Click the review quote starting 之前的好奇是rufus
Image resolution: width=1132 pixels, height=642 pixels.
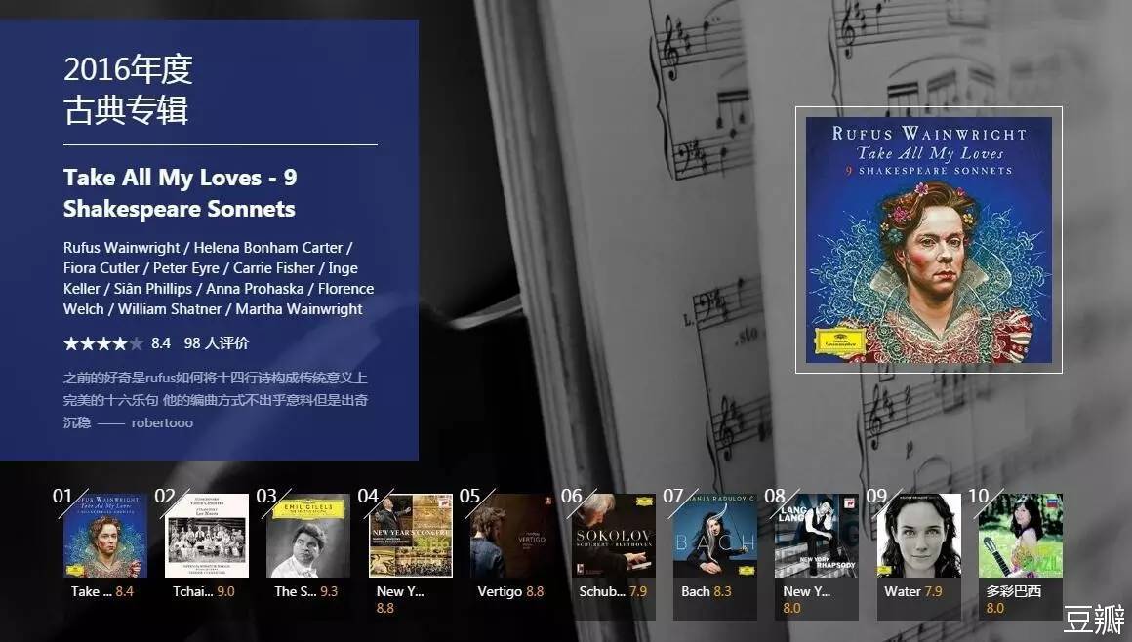(x=215, y=399)
